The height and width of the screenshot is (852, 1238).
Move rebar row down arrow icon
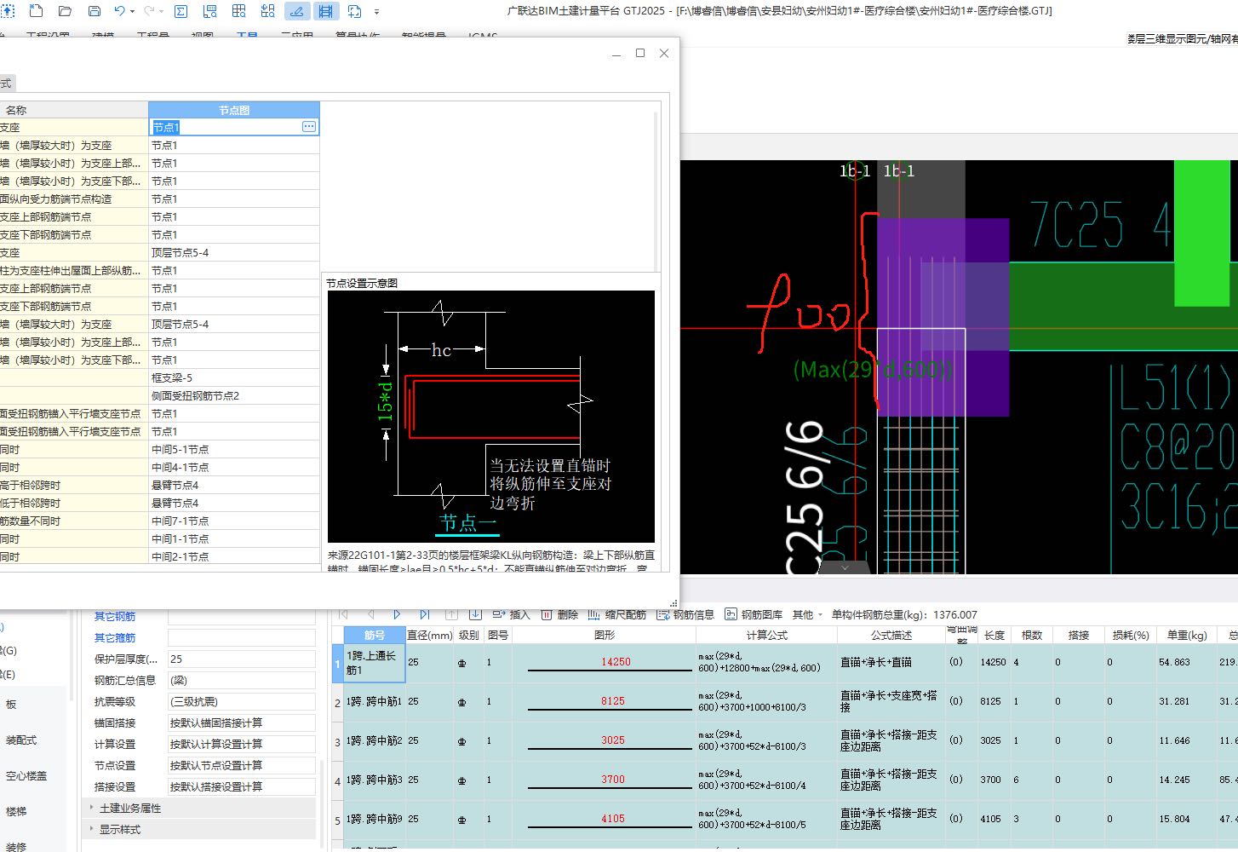pyautogui.click(x=475, y=614)
